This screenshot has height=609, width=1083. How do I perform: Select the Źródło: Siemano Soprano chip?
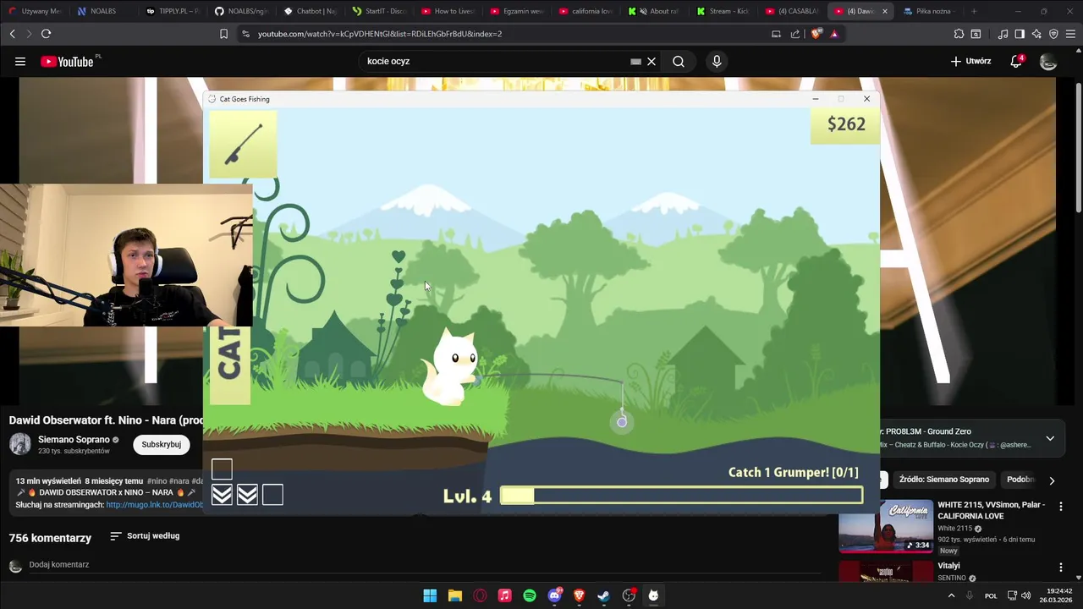pos(943,480)
